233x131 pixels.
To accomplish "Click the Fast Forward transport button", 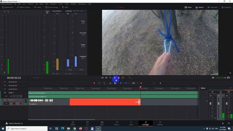I will 106,78.
